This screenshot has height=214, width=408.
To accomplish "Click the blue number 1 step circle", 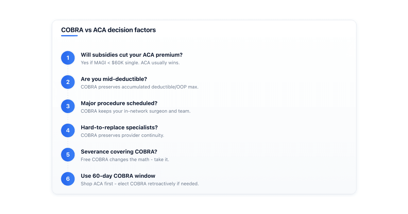I will (x=68, y=58).
